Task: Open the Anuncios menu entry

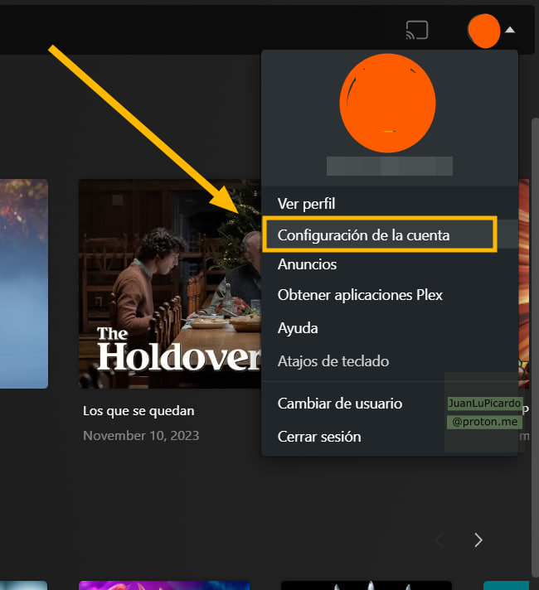Action: (x=307, y=264)
